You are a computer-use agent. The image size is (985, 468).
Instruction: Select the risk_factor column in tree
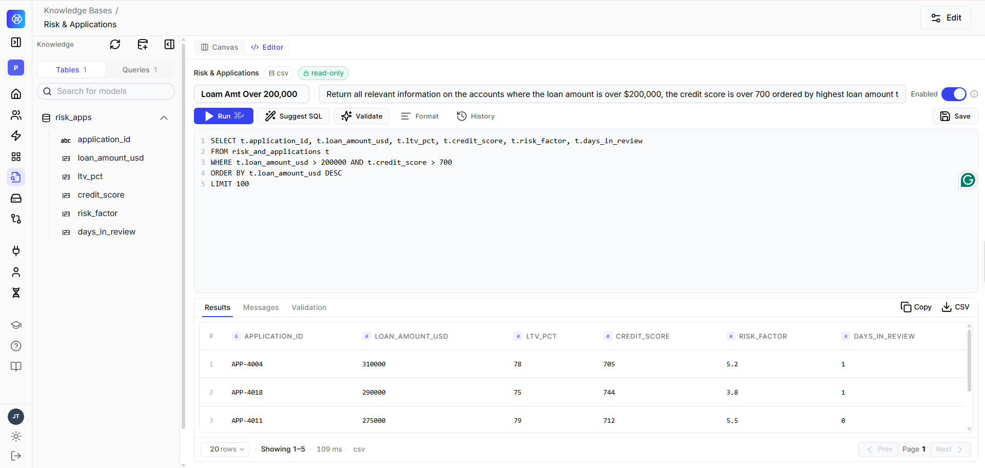97,213
